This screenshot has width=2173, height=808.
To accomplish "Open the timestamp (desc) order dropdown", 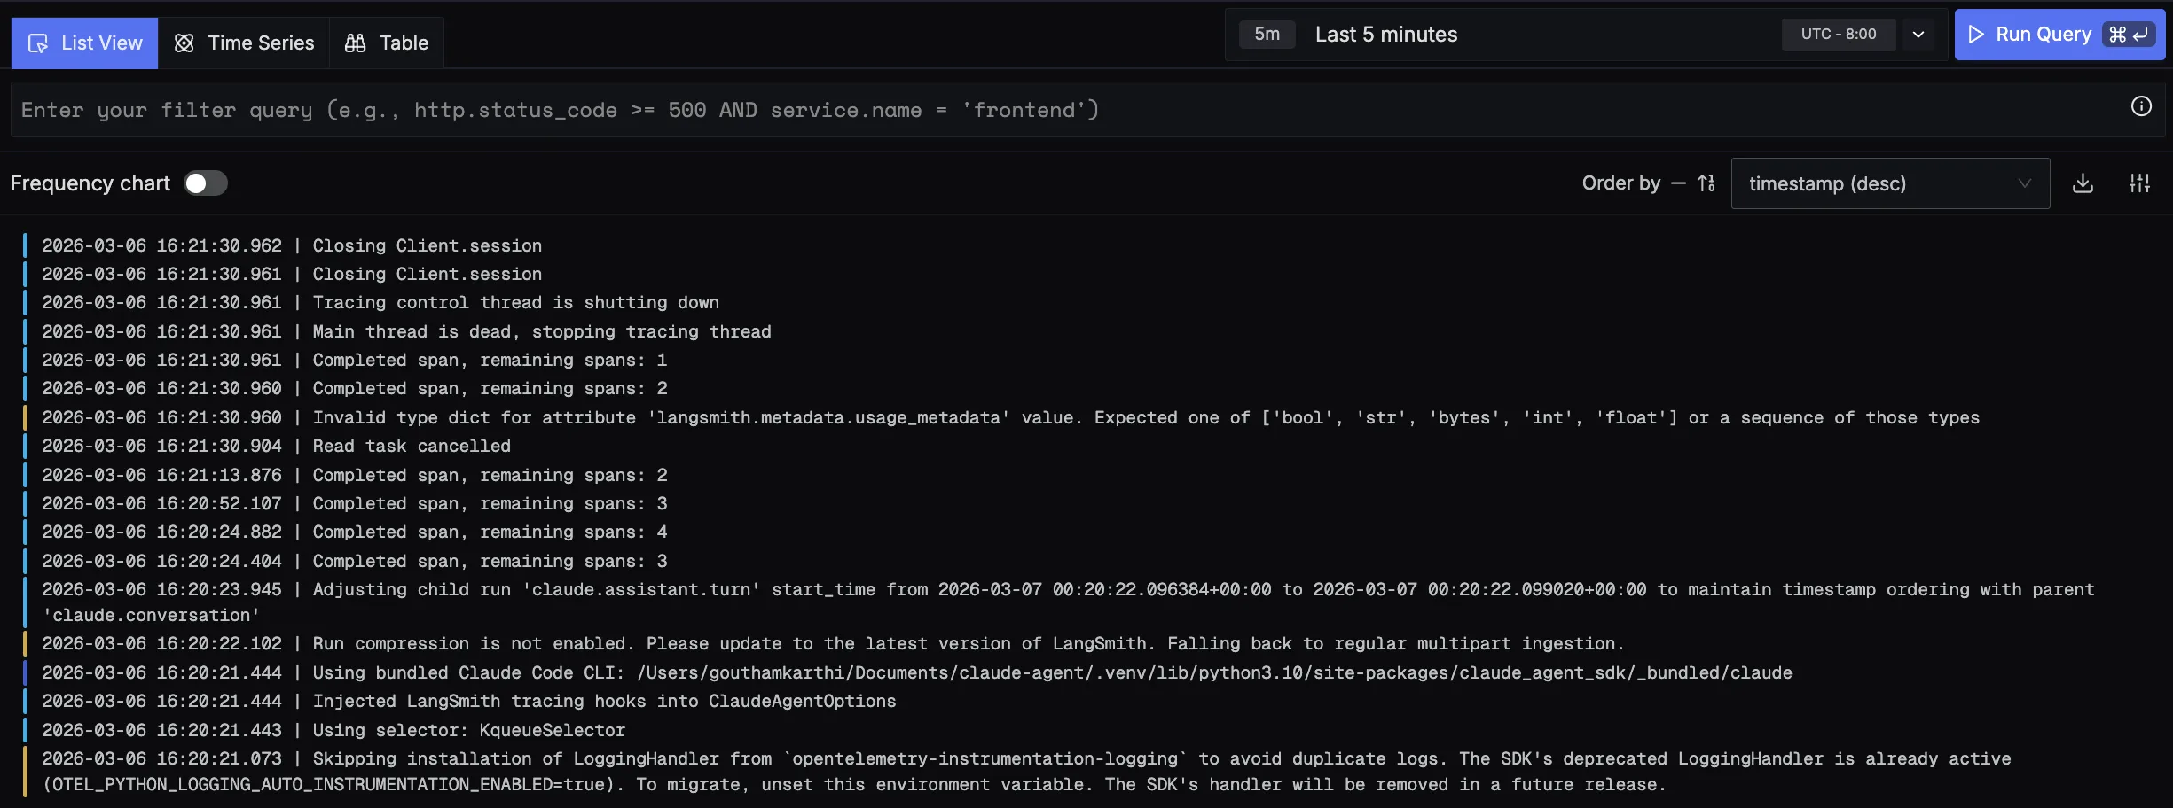I will click(1889, 183).
